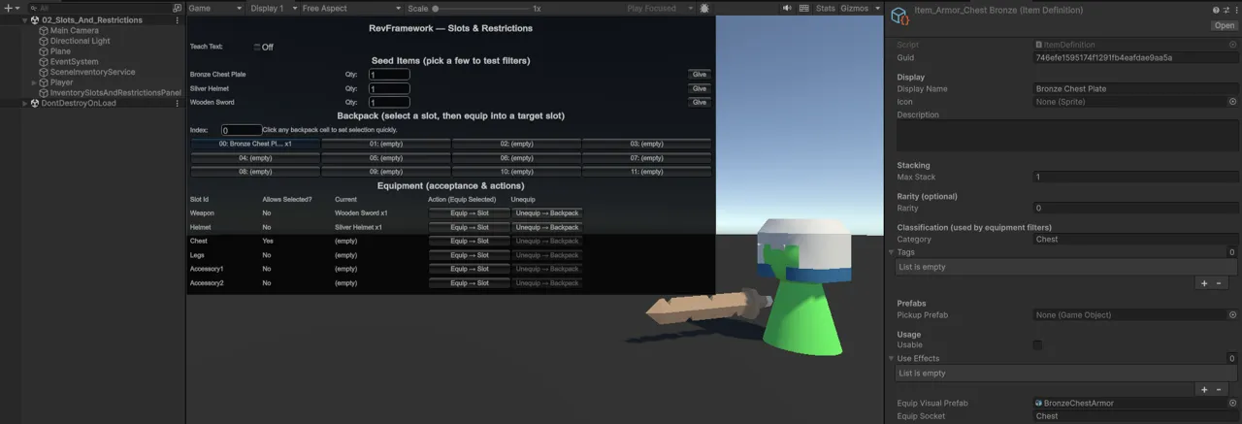Open the Game view mode dropdown
The height and width of the screenshot is (424, 1242).
click(x=215, y=8)
